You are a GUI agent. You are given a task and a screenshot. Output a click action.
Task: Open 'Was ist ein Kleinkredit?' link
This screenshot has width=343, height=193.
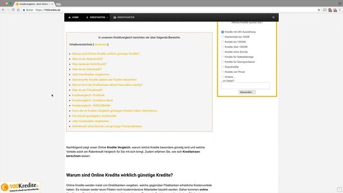(87, 69)
